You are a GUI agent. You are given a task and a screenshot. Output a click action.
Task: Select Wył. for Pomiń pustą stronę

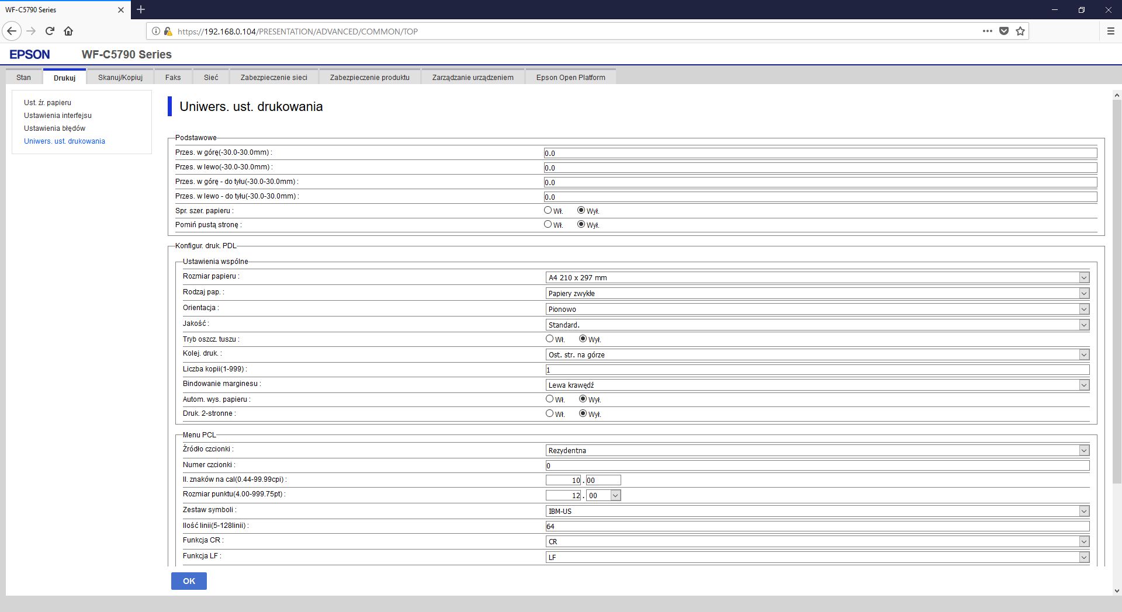point(581,224)
